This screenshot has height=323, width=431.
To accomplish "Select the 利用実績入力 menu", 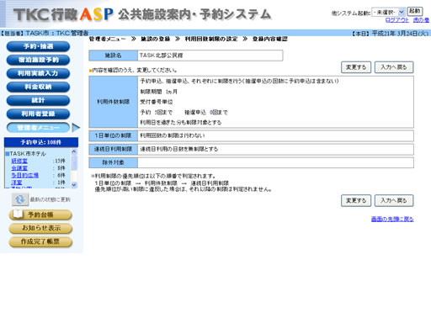I will tap(38, 73).
